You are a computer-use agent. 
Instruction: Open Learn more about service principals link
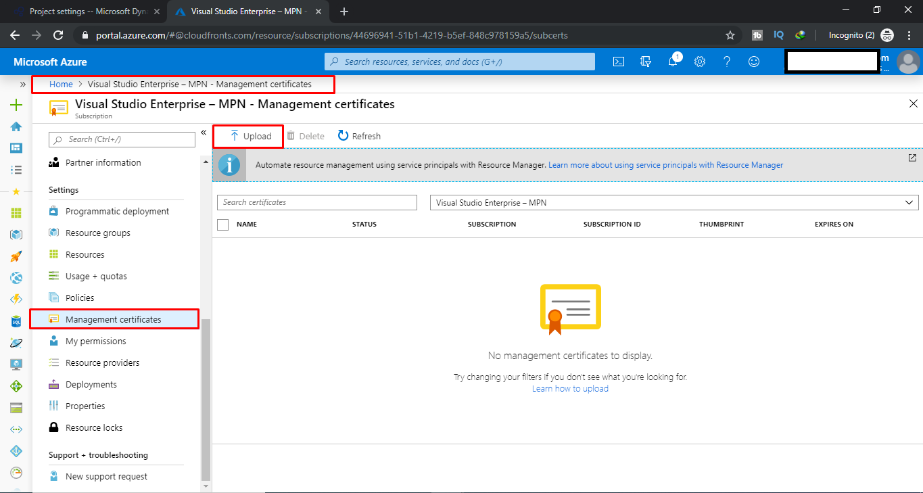click(x=666, y=165)
